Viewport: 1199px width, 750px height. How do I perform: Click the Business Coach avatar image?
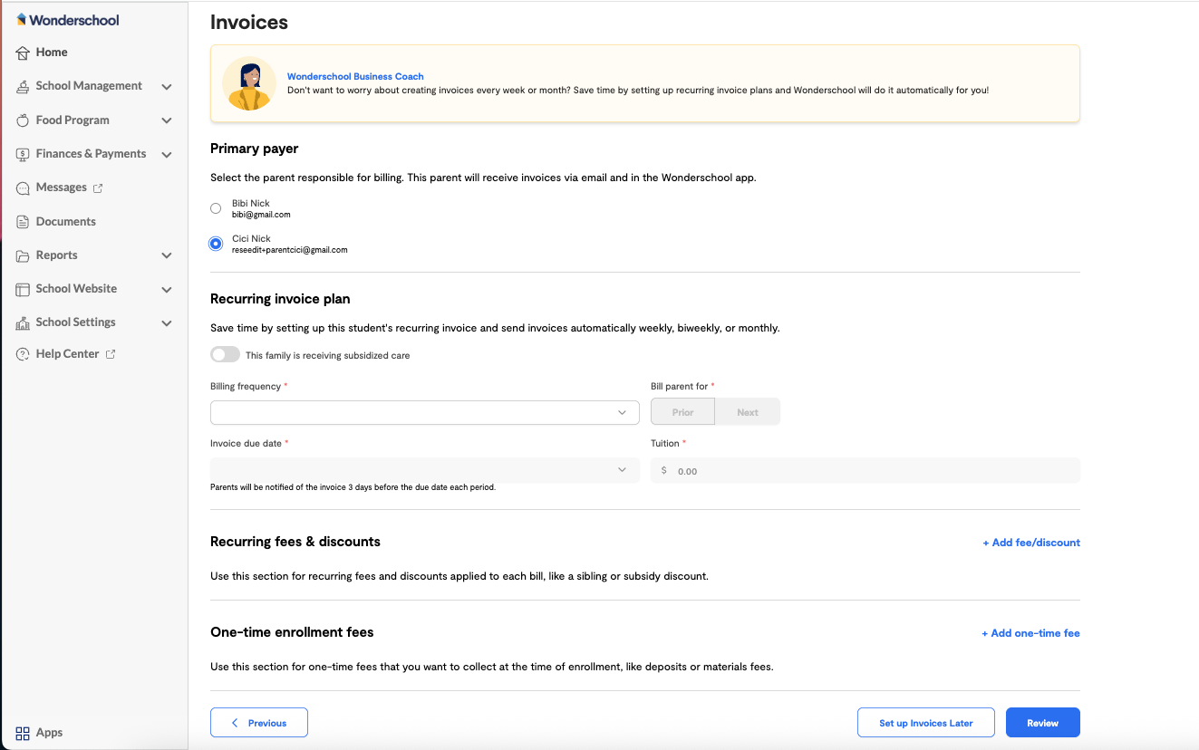[x=248, y=83]
